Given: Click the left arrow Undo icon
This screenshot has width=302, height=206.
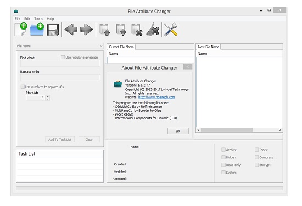Looking at the screenshot, I should (71, 30).
